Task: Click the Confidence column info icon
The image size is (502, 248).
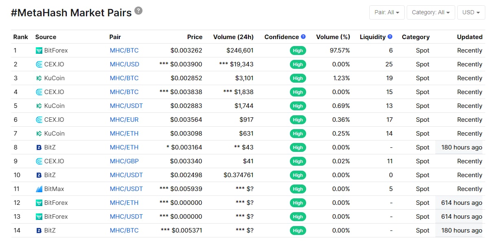Action: pos(303,37)
